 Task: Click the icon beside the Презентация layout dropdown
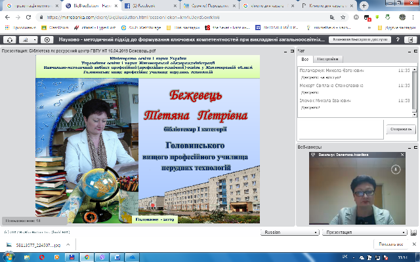click(415, 232)
